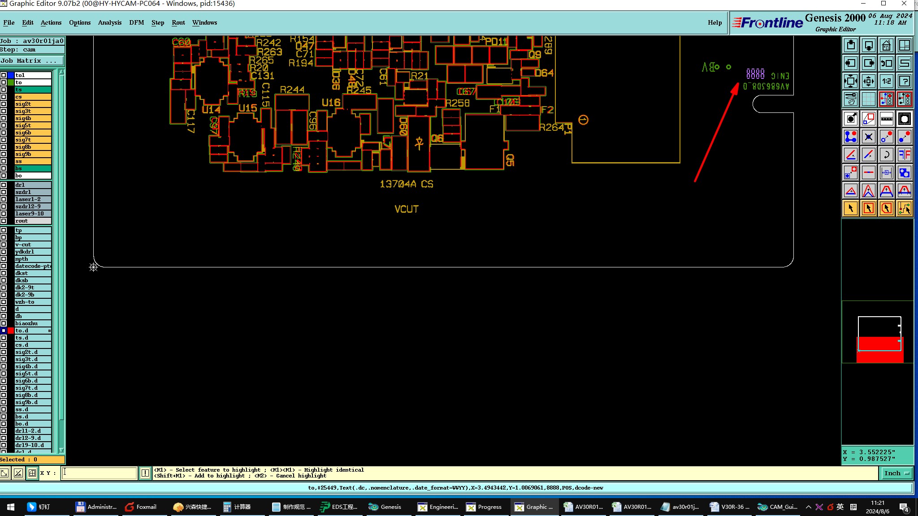
Task: Toggle checkbox for the sig2t layer
Action: tap(4, 104)
